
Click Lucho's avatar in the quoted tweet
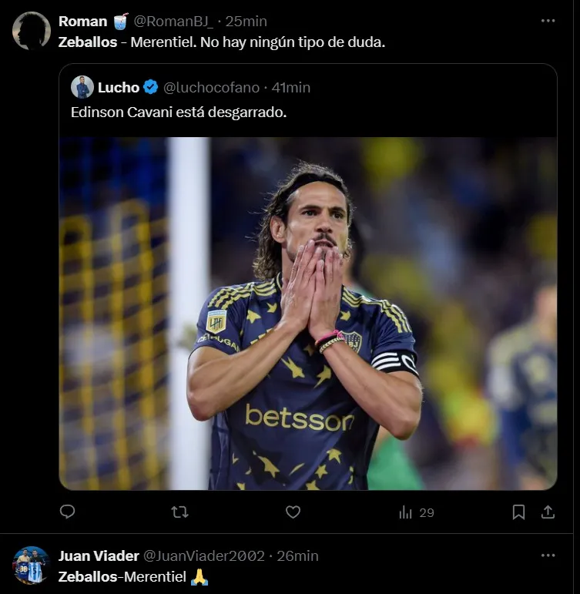pos(82,87)
